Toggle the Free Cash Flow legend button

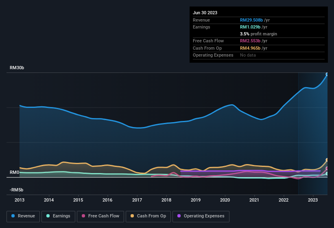[100, 216]
